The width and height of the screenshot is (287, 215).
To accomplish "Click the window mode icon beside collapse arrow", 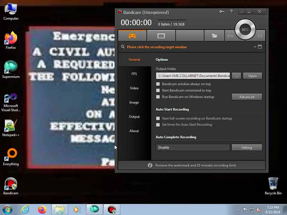I will (260, 47).
